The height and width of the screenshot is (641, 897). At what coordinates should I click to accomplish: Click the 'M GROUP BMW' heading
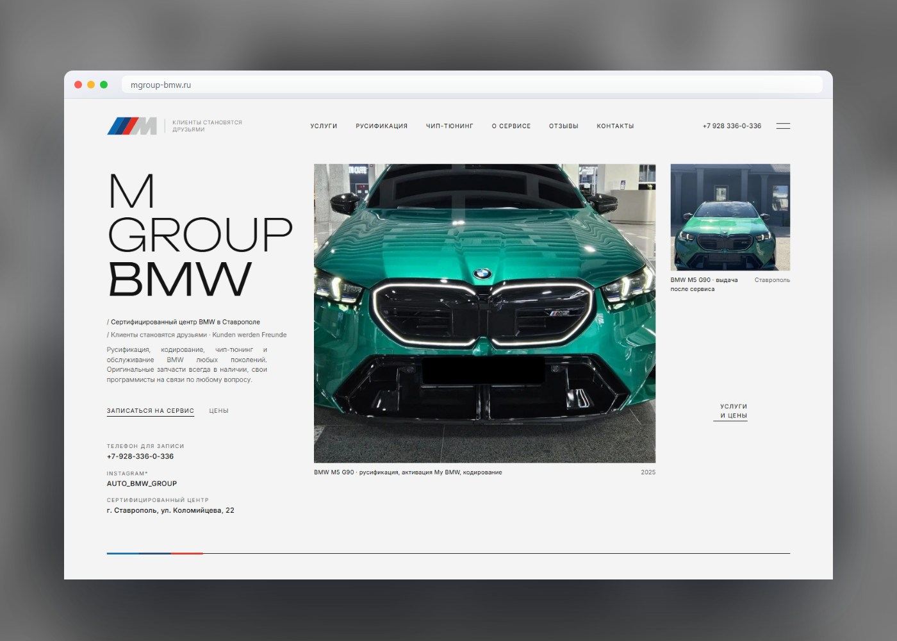[200, 235]
